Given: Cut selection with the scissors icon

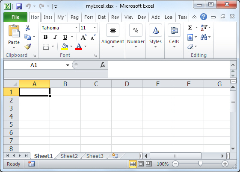Looking at the screenshot, I should point(27,28).
